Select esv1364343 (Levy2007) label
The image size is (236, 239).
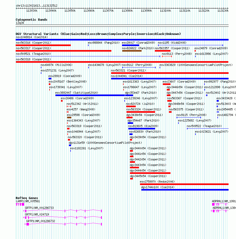coord(84,121)
